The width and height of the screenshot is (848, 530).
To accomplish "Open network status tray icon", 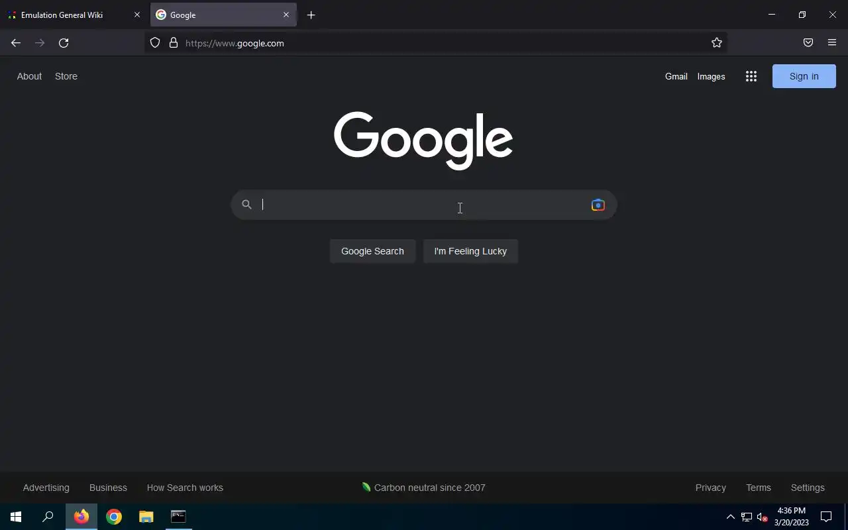I will [747, 517].
